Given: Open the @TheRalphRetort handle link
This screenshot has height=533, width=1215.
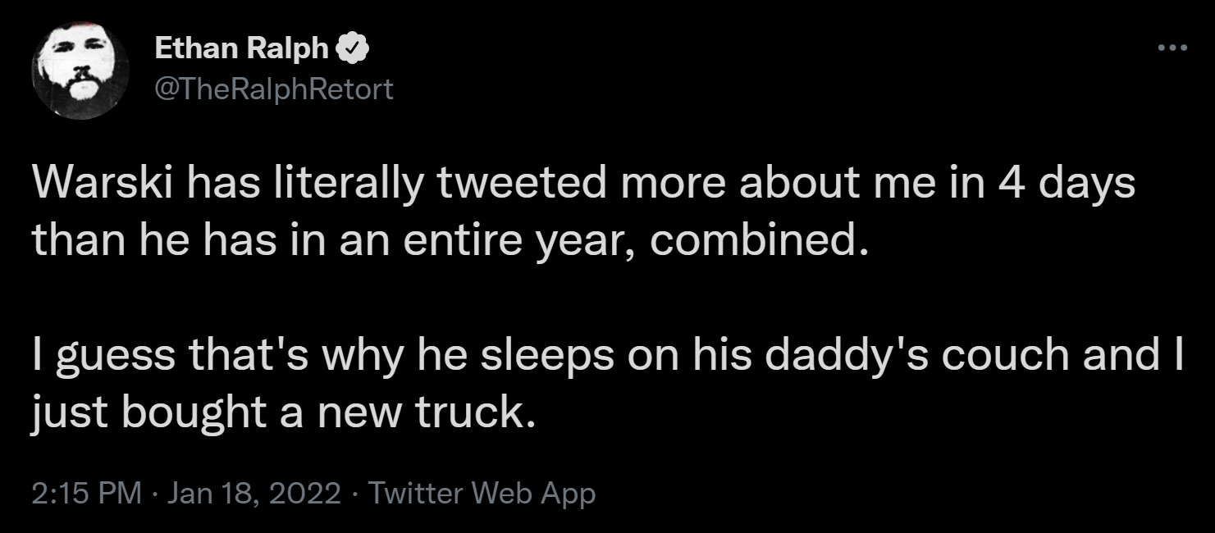Looking at the screenshot, I should pyautogui.click(x=274, y=88).
